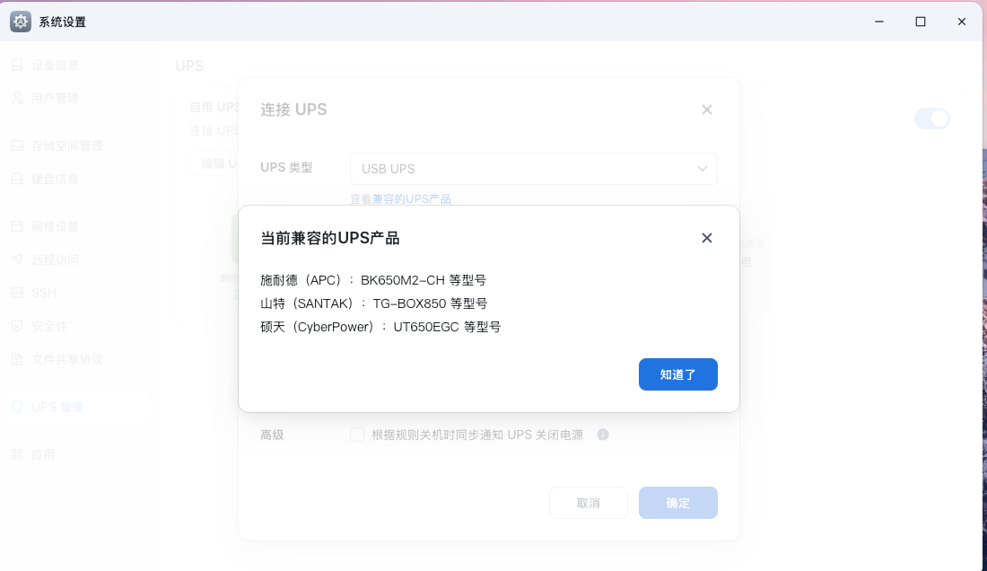Click the 用户管理 person icon
The image size is (987, 571).
[x=17, y=98]
